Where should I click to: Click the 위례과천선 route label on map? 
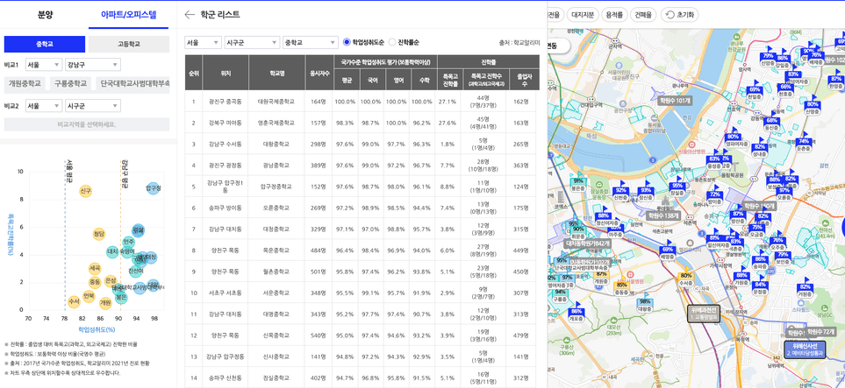point(705,313)
